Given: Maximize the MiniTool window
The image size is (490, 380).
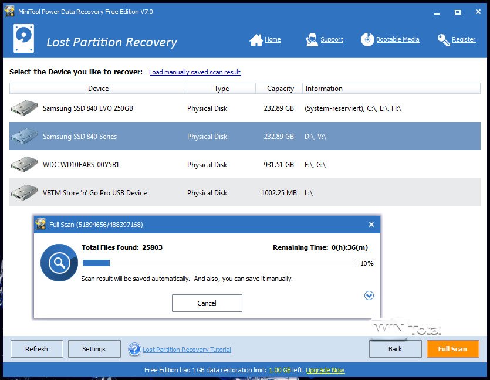Looking at the screenshot, I should pyautogui.click(x=458, y=12).
